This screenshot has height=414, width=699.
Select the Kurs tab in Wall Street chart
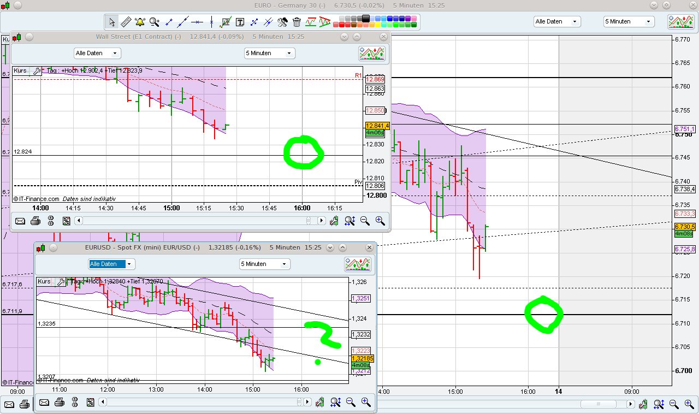coord(20,70)
